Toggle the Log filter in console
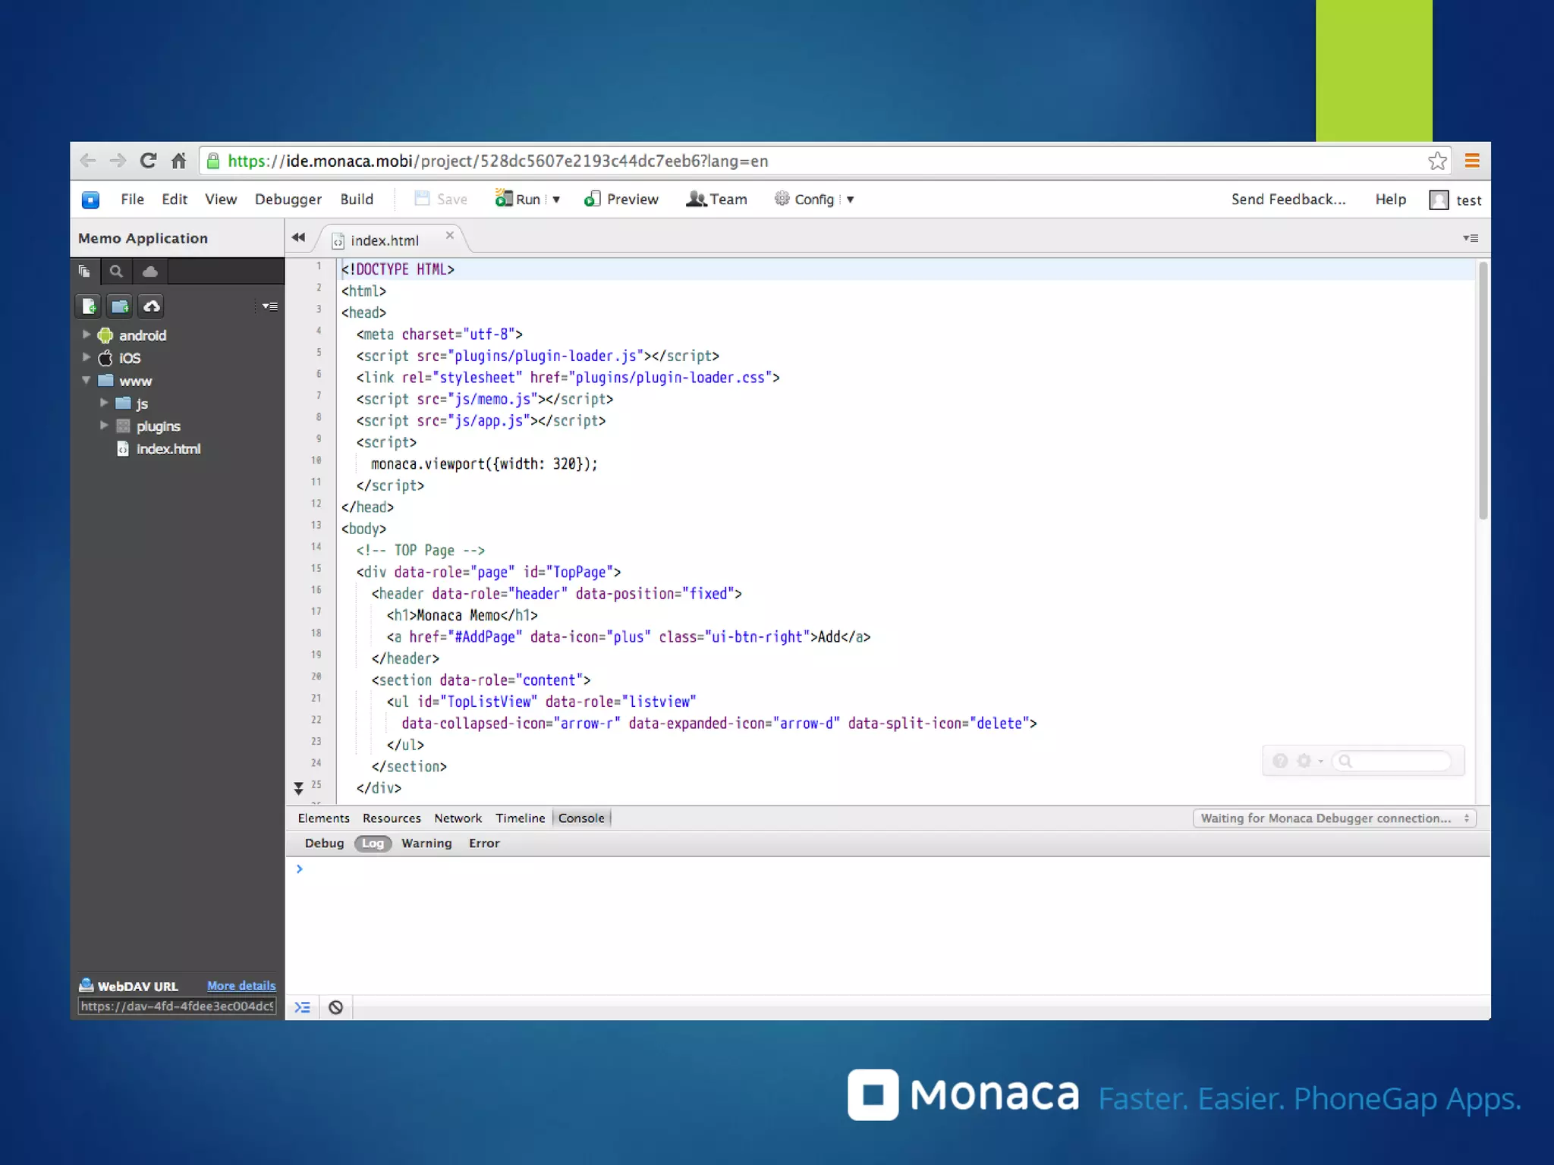Viewport: 1554px width, 1165px height. (373, 843)
